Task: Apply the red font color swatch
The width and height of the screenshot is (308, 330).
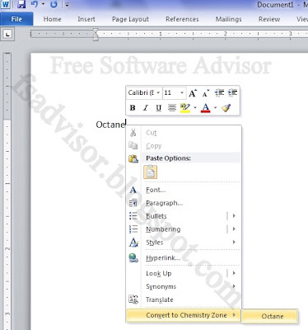Action: pyautogui.click(x=205, y=108)
